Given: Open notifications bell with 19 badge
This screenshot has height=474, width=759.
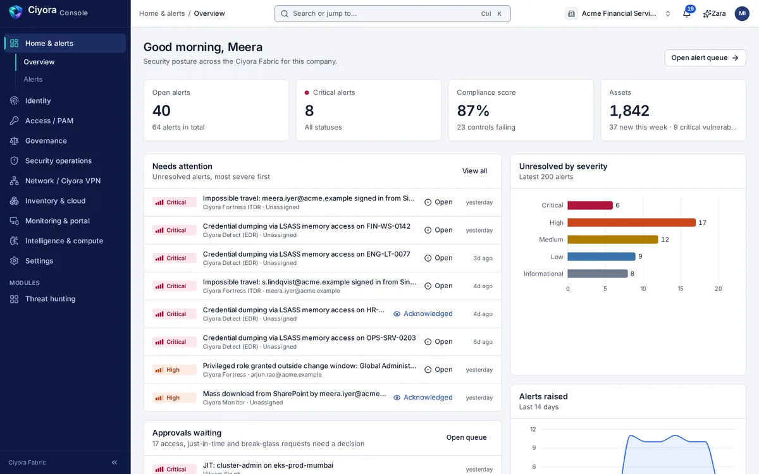Looking at the screenshot, I should tap(687, 13).
